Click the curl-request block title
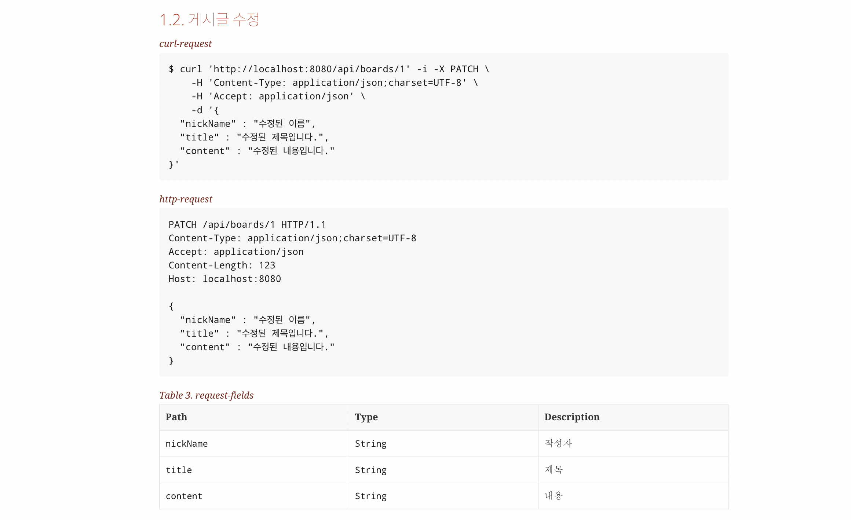Image resolution: width=851 pixels, height=520 pixels. tap(185, 44)
